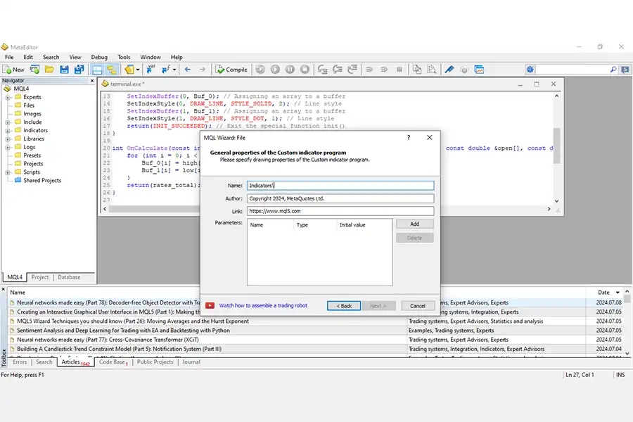Click the overlapping documents toolbar icon
Screen dimensions: 633x422
click(416, 70)
